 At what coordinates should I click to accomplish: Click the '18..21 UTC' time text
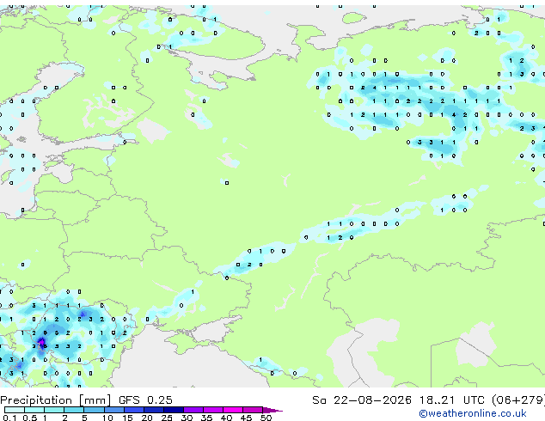(452, 400)
